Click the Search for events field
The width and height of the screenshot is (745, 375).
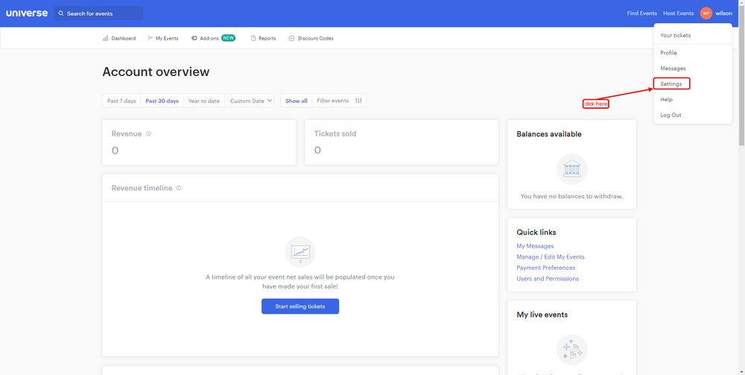coord(99,13)
